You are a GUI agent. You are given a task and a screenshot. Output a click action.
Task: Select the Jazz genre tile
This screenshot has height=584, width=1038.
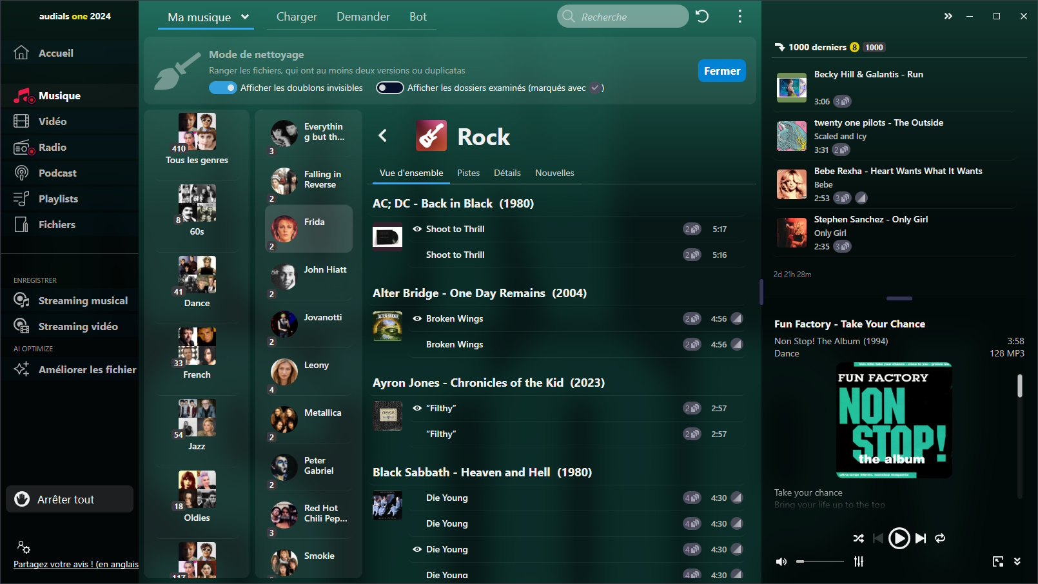pyautogui.click(x=197, y=425)
